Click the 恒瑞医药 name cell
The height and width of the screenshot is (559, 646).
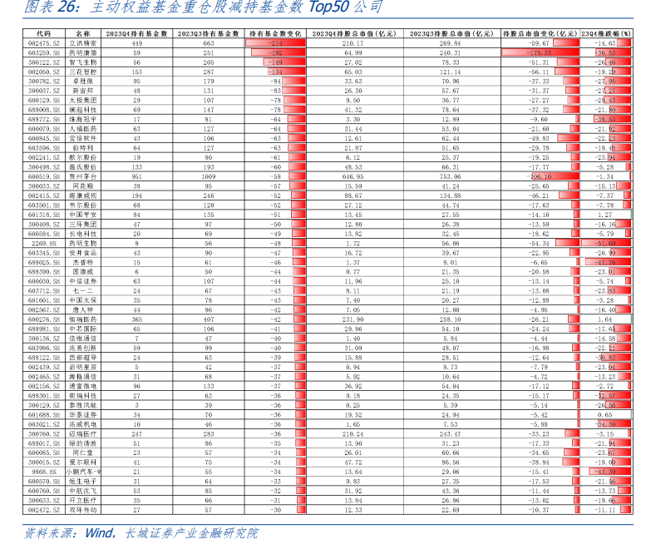[84, 319]
